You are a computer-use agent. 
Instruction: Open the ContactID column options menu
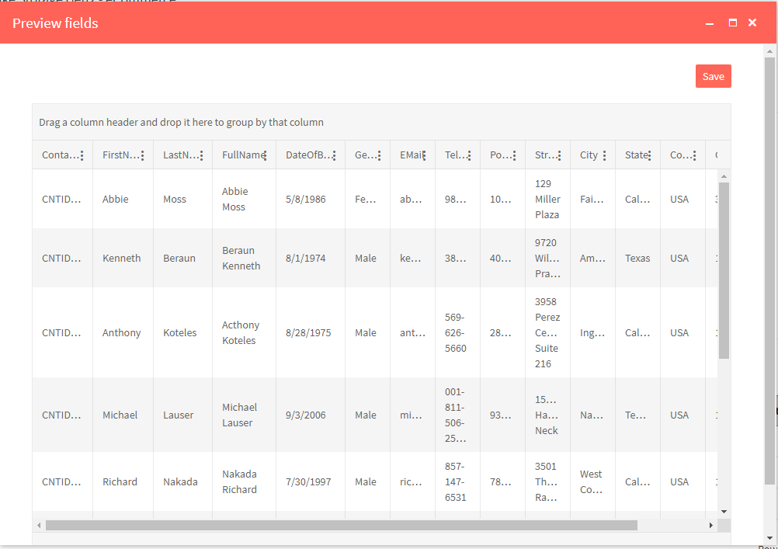(x=82, y=156)
